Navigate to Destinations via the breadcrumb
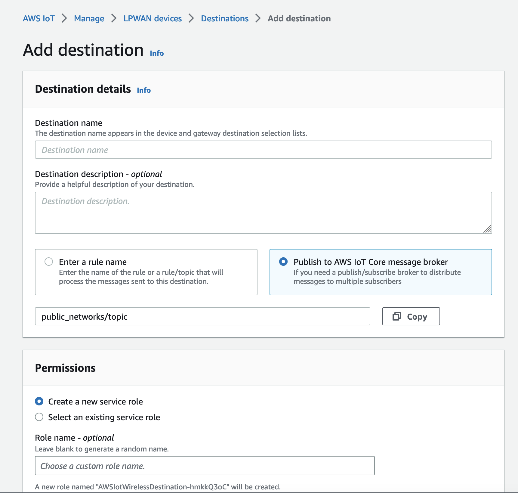The height and width of the screenshot is (493, 518). 224,18
